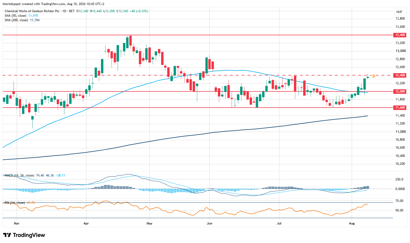Click the 12,200 price axis label
410x243 pixels.
pyautogui.click(x=400, y=83)
